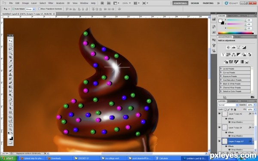
Task: Switch to the Swatches tab
Action: tap(233, 16)
